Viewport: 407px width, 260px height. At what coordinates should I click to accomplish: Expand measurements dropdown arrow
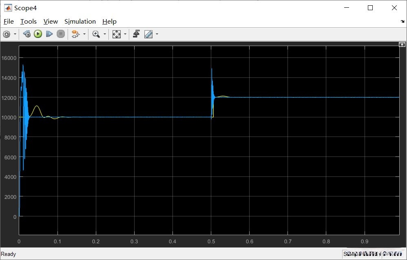(157, 34)
